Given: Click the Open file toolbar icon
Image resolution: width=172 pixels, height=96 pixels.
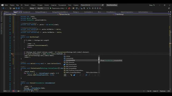Looking at the screenshot, I should coord(14,8).
